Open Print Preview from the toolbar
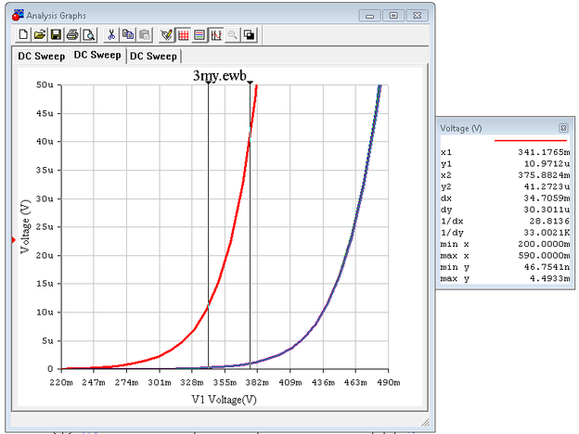 [89, 35]
